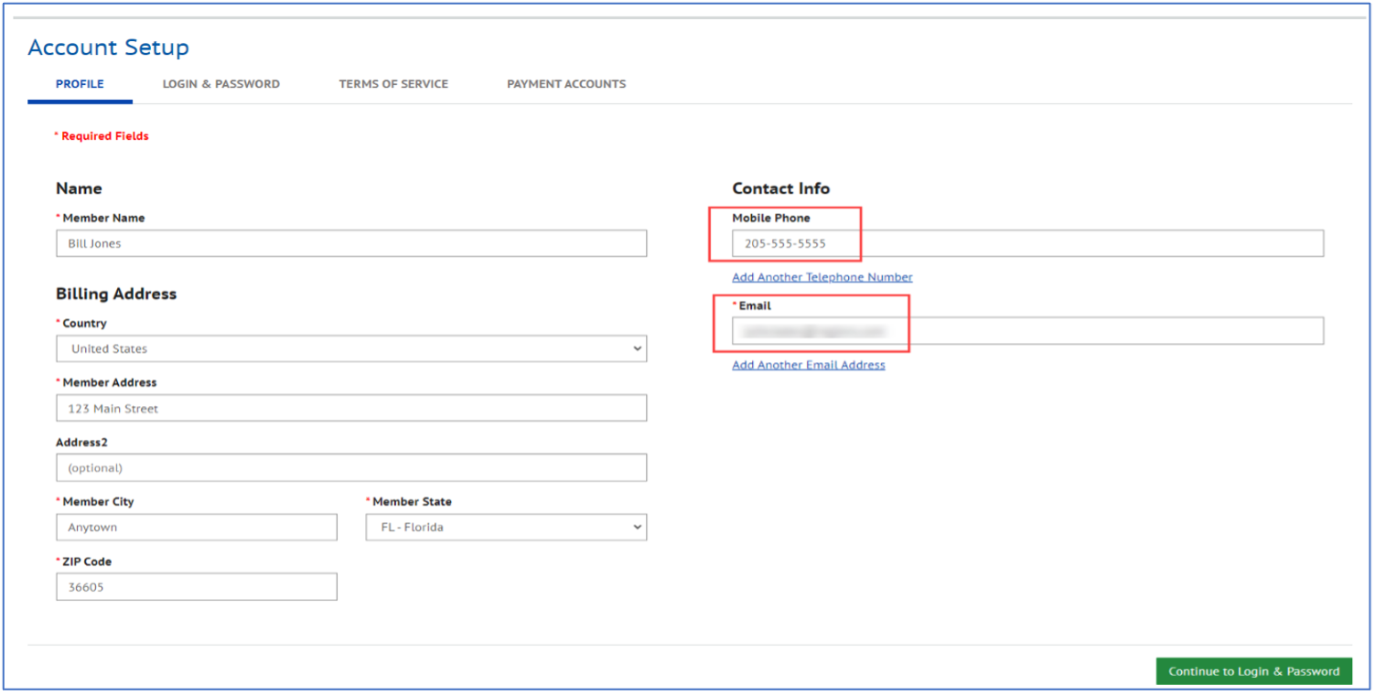Click the Account Setup page title

click(108, 48)
